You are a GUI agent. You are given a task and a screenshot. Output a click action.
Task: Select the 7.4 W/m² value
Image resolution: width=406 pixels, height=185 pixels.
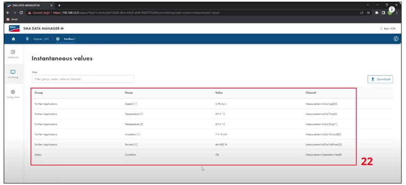click(221, 134)
